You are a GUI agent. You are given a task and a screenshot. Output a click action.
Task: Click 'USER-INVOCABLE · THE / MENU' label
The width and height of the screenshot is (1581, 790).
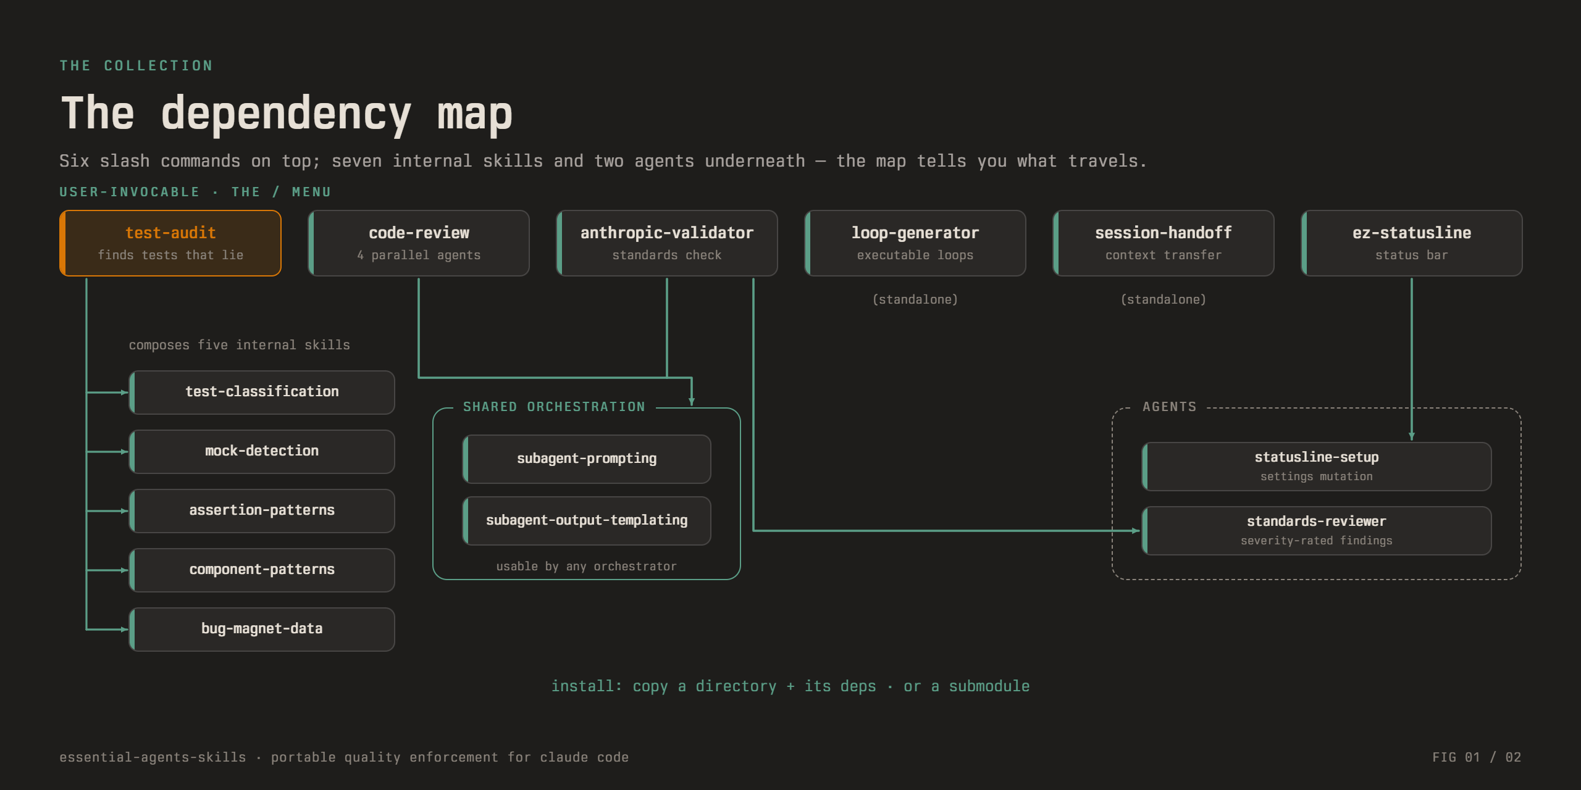click(x=195, y=192)
